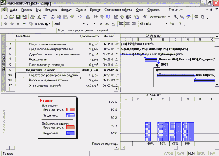Image resolution: width=219 pixels, height=156 pixels.
Task: Click Gantt bar for task 10
Action: click(176, 75)
